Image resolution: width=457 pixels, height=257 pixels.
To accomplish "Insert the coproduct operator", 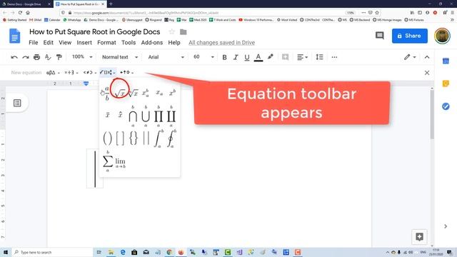I will [x=171, y=116].
